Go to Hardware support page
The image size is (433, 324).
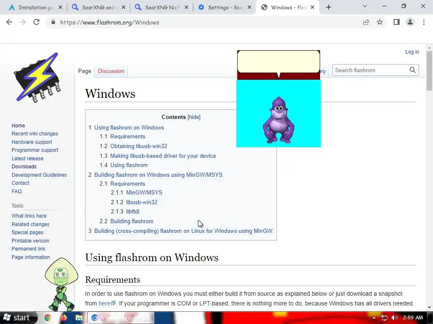(32, 142)
